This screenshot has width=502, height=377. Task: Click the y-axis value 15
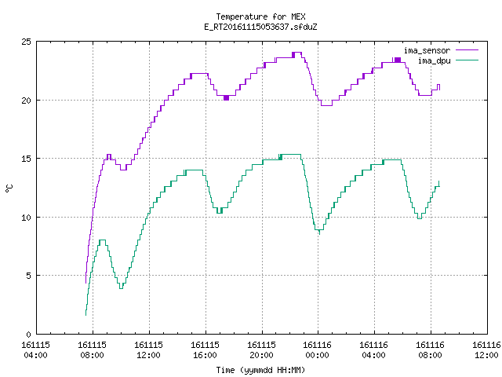coord(26,159)
